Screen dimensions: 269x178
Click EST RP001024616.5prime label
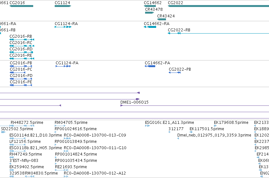76,129
